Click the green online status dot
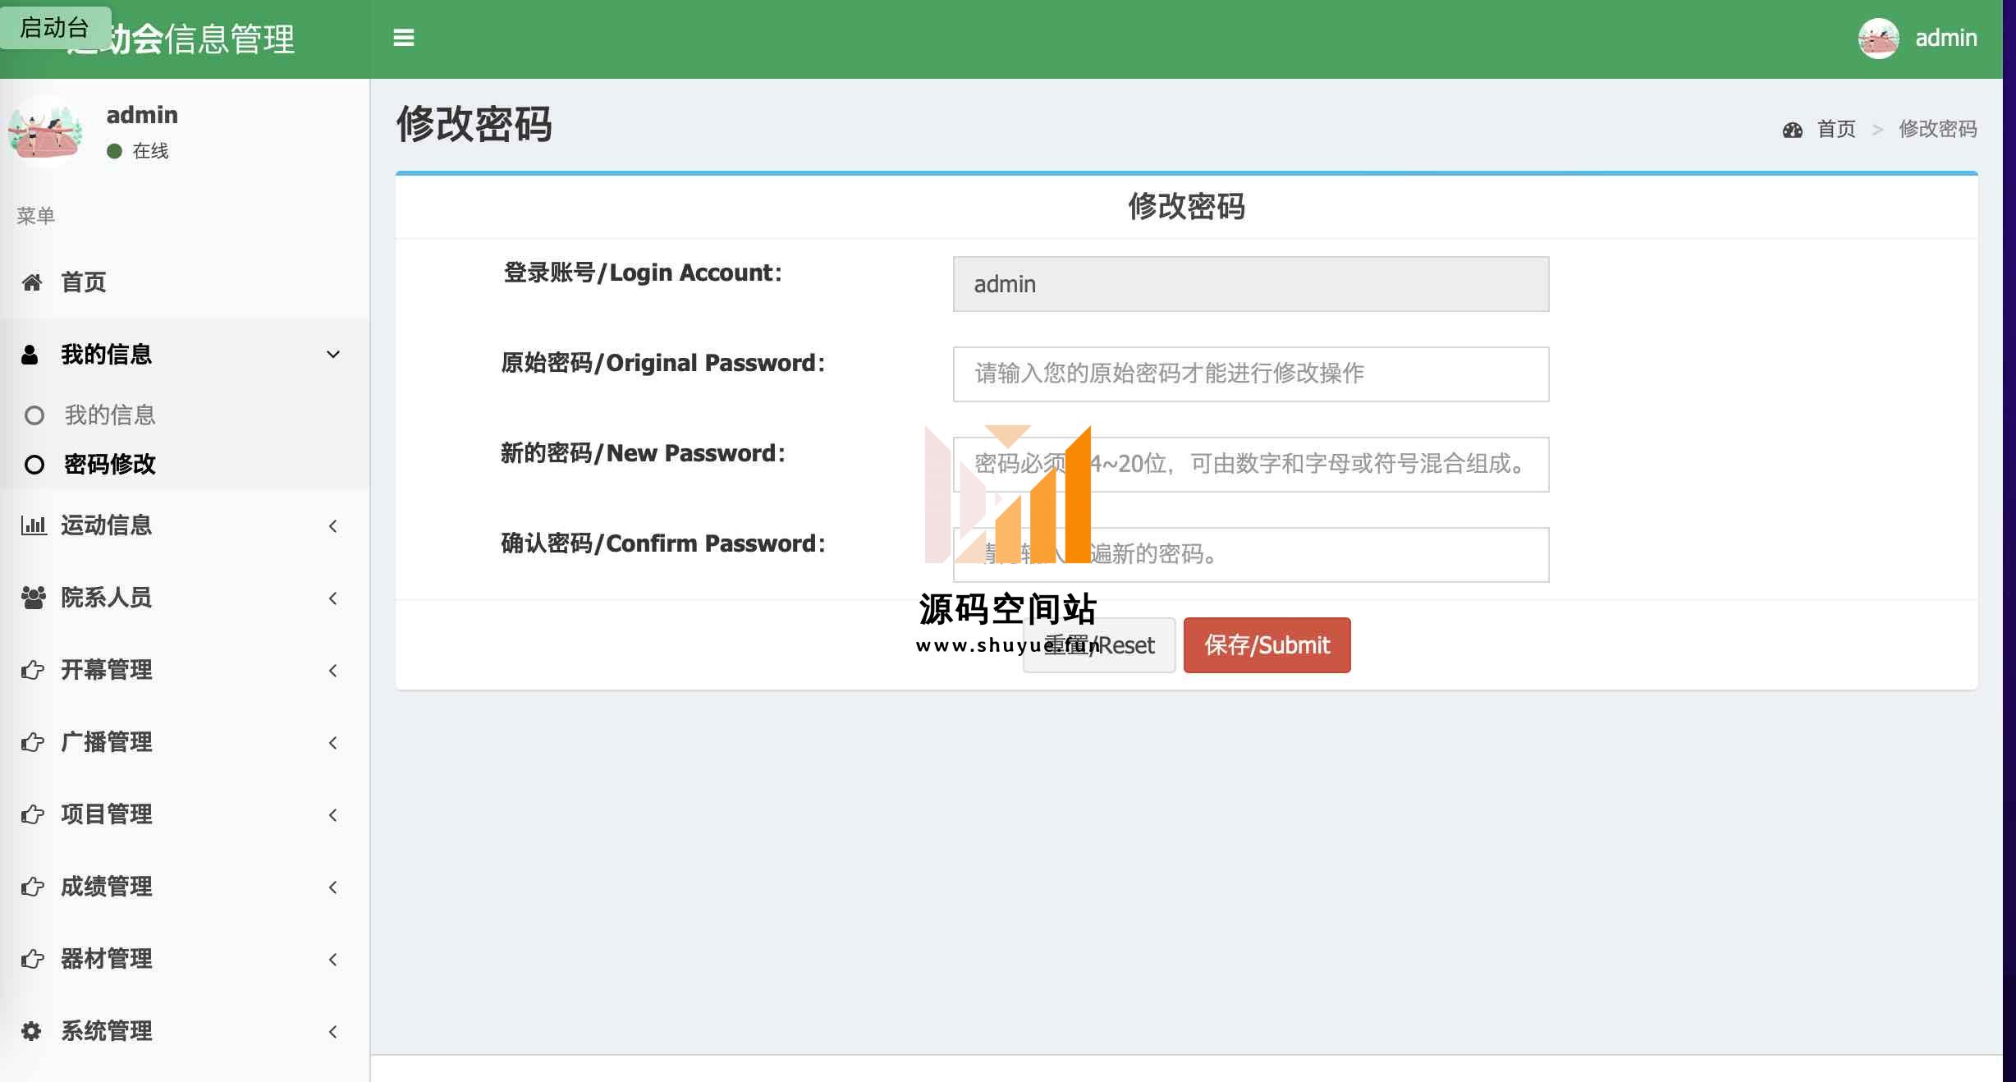Viewport: 2016px width, 1082px height. (x=114, y=151)
